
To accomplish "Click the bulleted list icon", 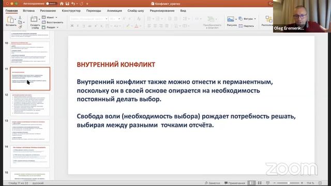I will click(149, 19).
